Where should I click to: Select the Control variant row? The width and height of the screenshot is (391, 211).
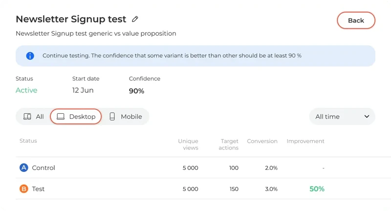(43, 168)
